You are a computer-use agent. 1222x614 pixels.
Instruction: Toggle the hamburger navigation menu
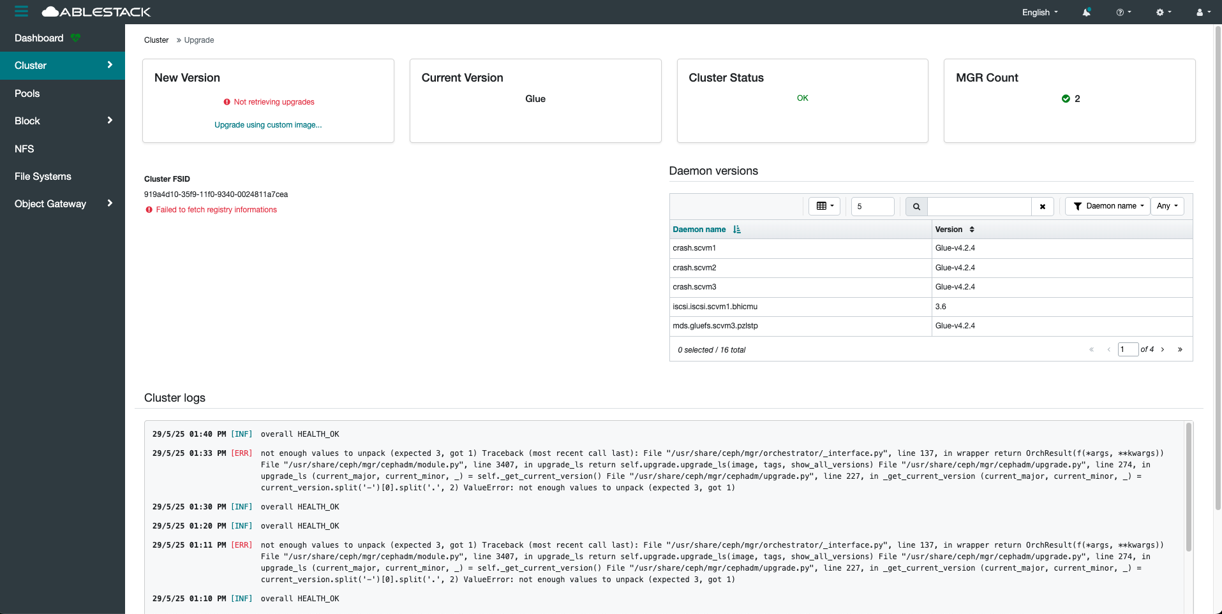tap(21, 11)
